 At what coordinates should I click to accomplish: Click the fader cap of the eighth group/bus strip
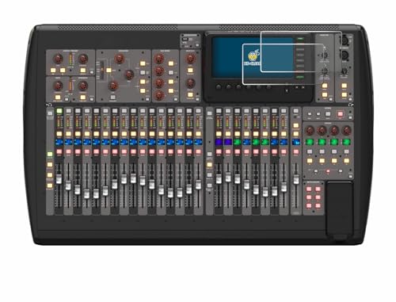coord(284,187)
